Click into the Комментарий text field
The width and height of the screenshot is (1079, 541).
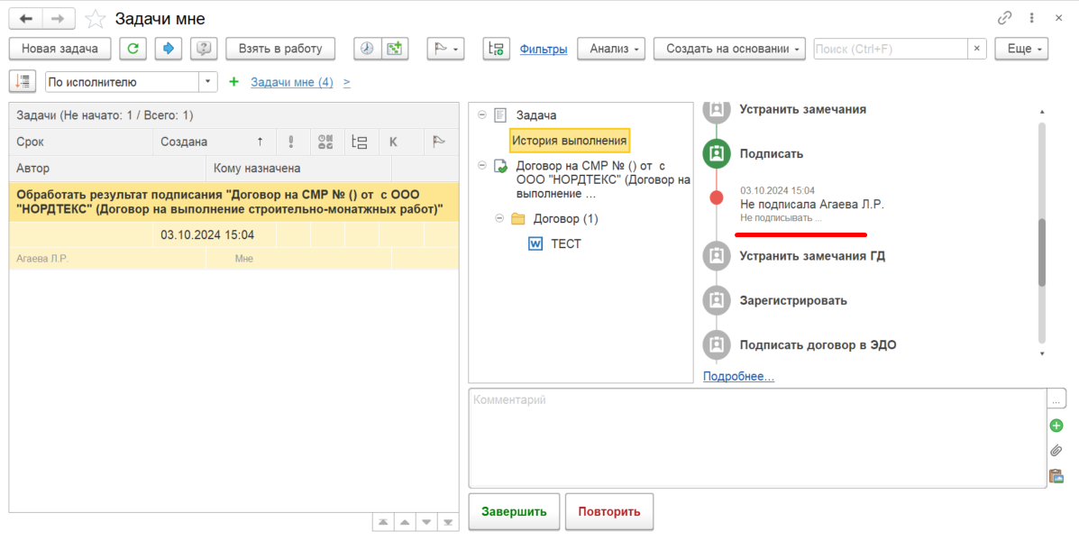[x=757, y=437]
